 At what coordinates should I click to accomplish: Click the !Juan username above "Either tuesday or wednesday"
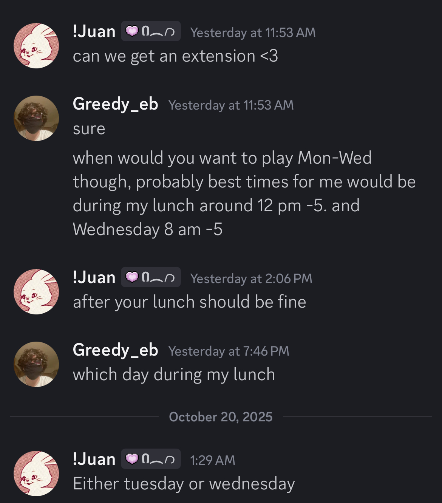(94, 459)
